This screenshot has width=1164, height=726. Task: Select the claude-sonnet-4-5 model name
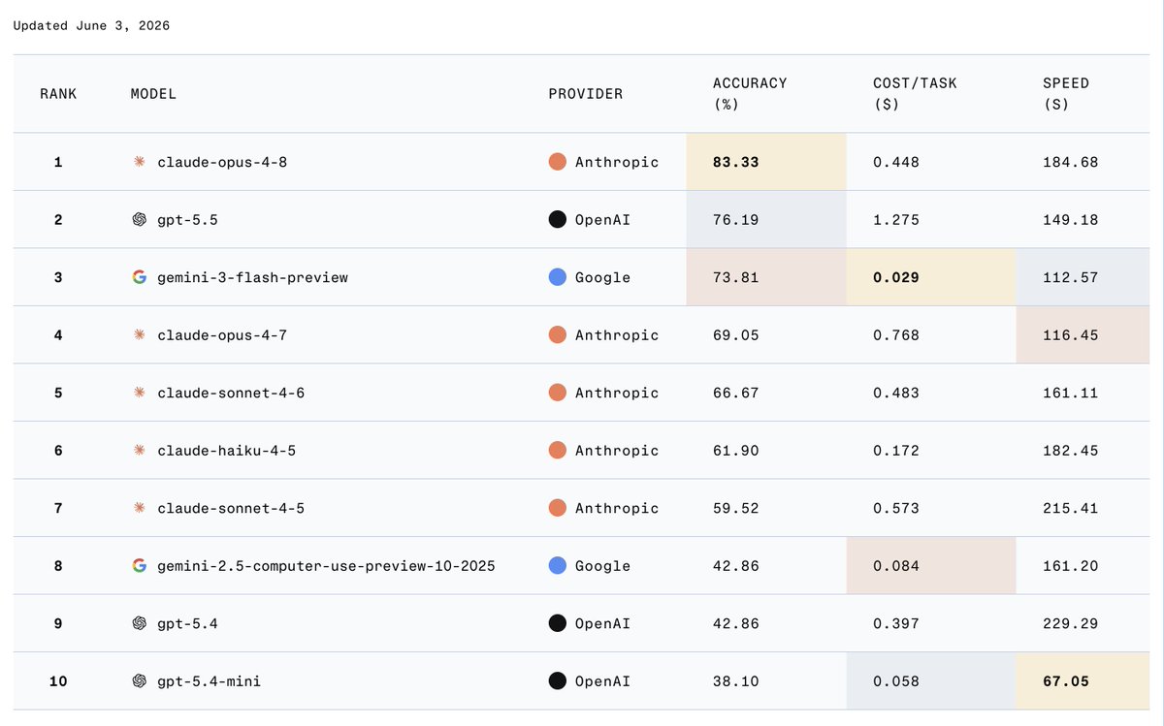coord(231,508)
